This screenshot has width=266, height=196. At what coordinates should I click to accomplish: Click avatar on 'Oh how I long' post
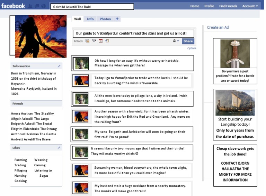[x=81, y=63]
